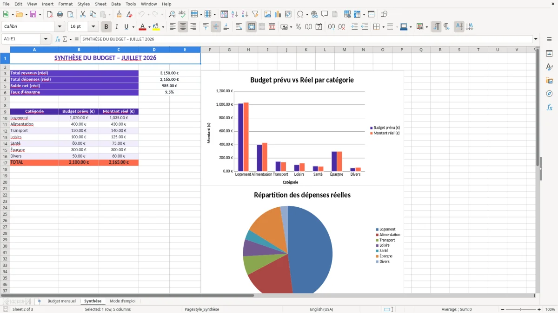Click the Merge and Center Cells icon
The width and height of the screenshot is (558, 313).
point(252,27)
